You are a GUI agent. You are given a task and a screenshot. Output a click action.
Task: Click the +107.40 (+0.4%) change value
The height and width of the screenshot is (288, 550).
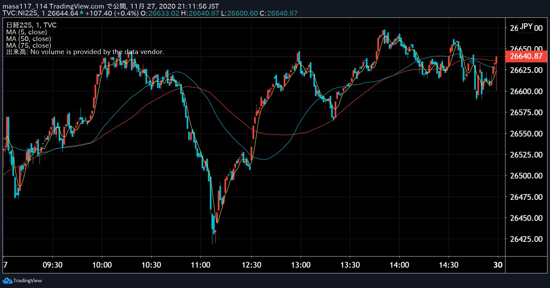pos(112,13)
